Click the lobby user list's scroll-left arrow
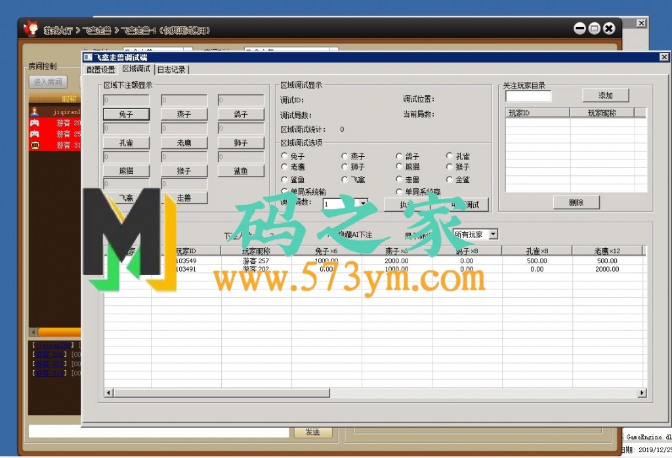 pyautogui.click(x=33, y=332)
